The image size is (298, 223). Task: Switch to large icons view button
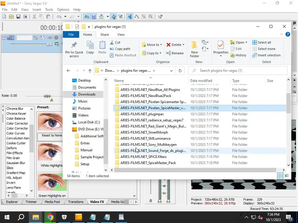pyautogui.click(x=287, y=176)
